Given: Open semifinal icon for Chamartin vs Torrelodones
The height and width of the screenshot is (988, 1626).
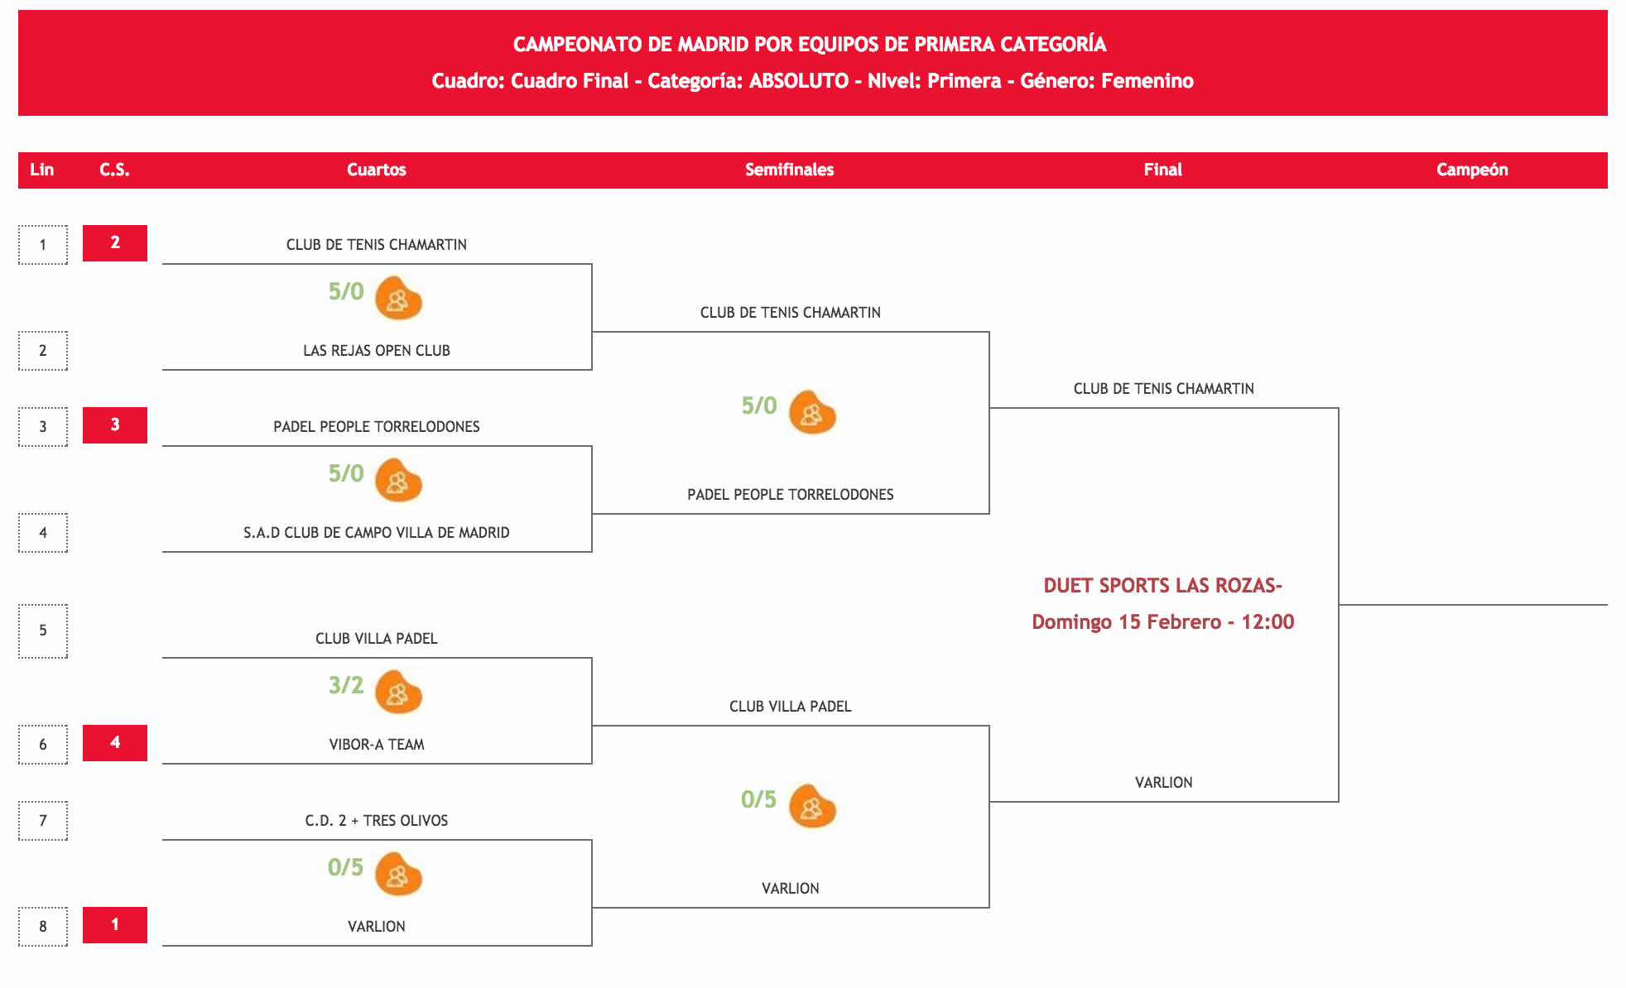Looking at the screenshot, I should coord(813,411).
